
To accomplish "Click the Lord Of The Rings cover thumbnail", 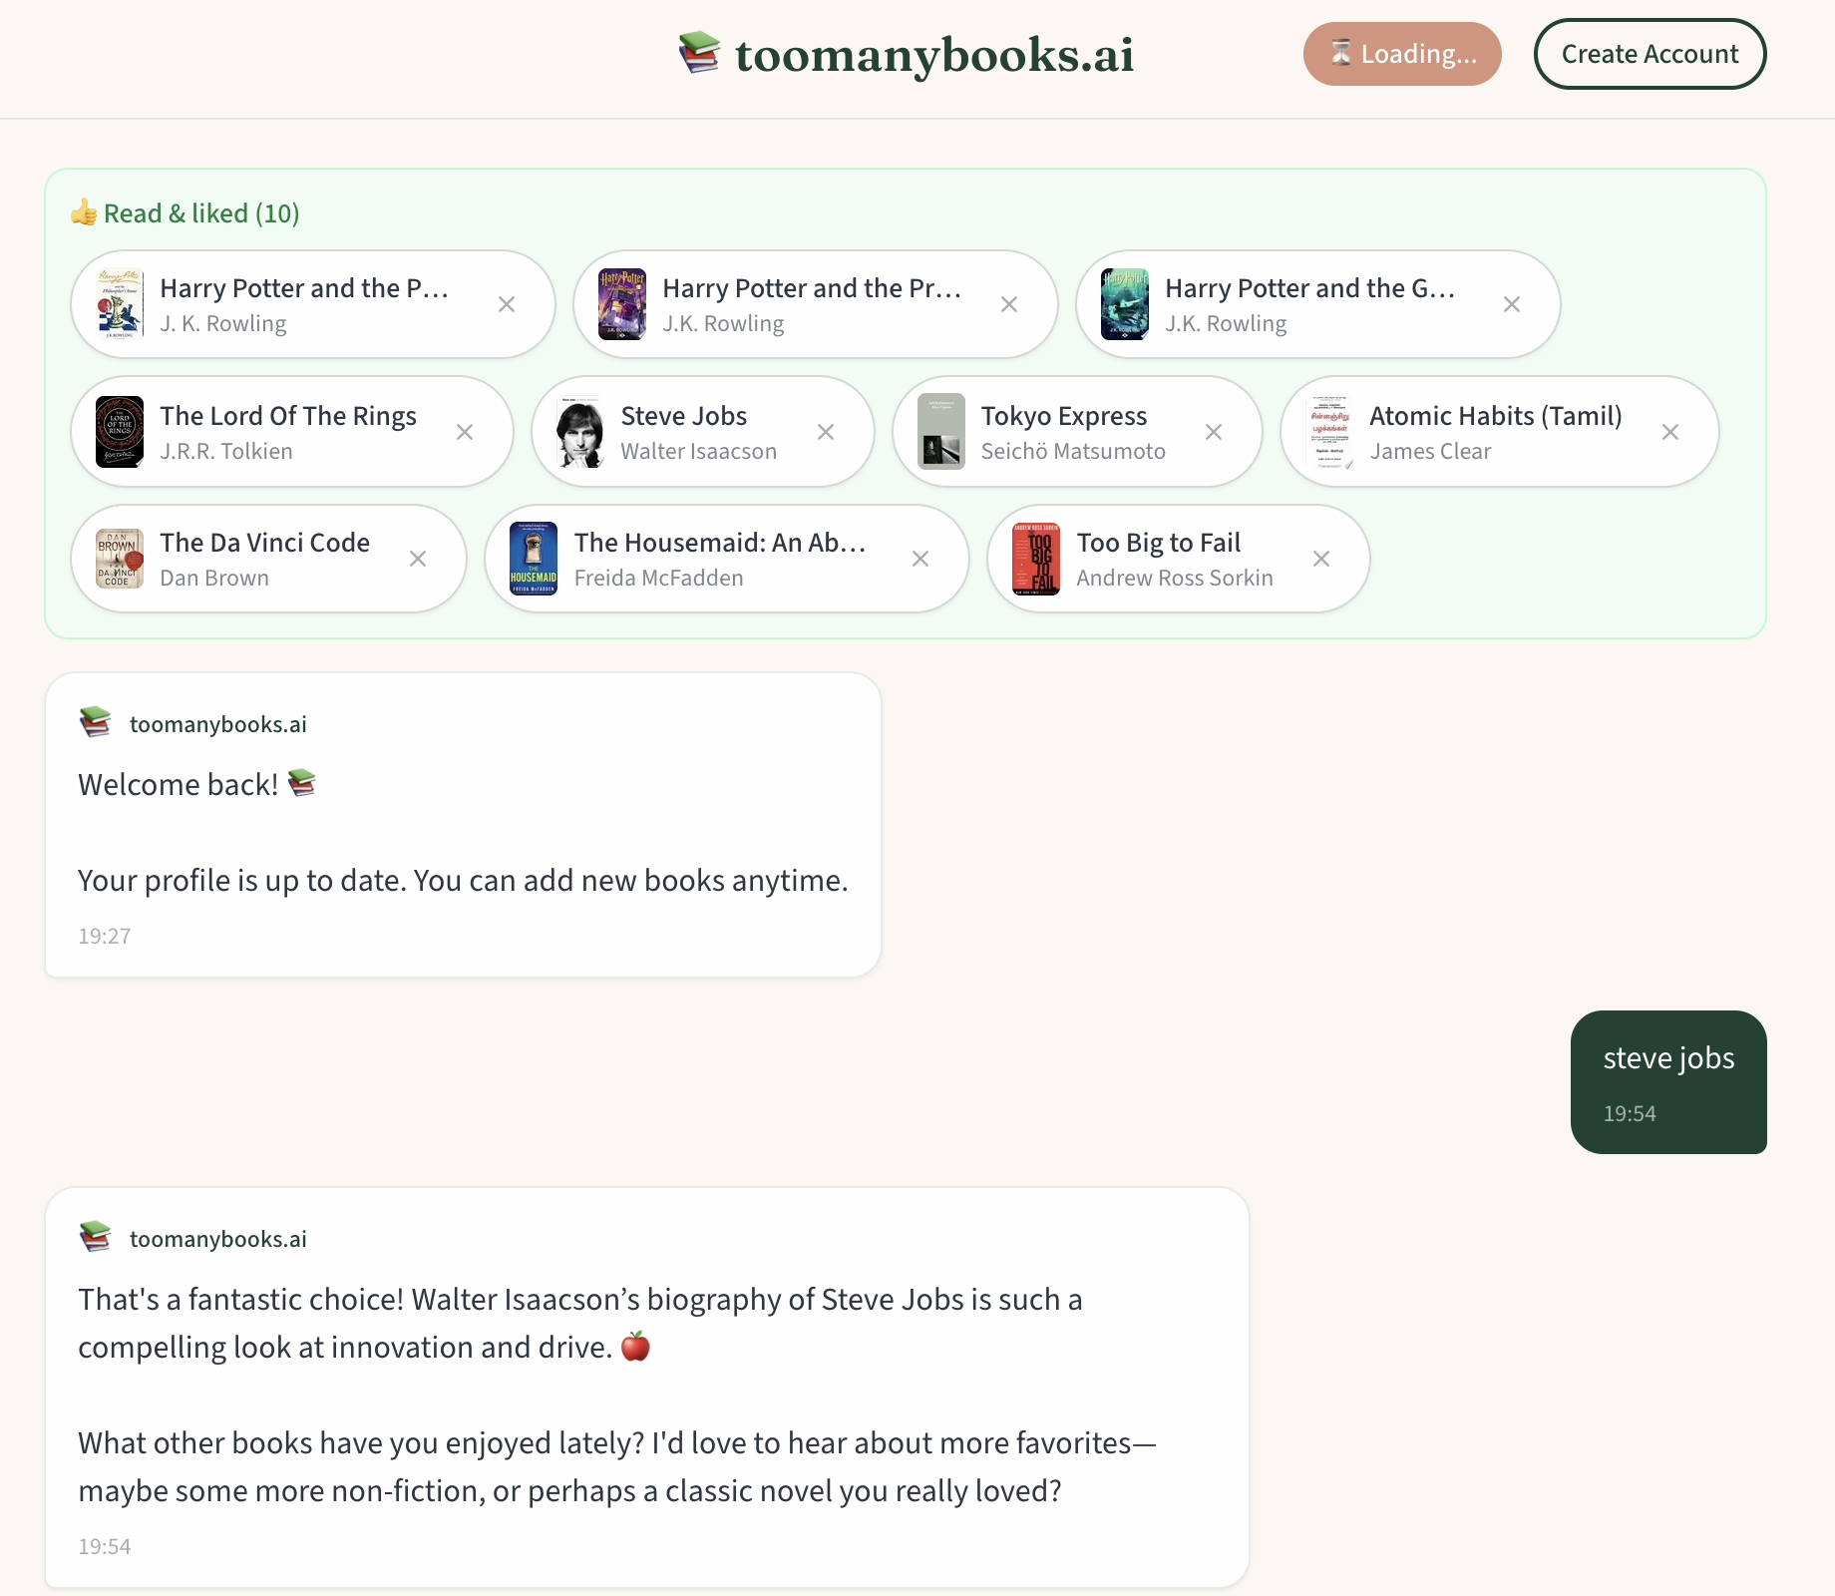I will point(121,431).
